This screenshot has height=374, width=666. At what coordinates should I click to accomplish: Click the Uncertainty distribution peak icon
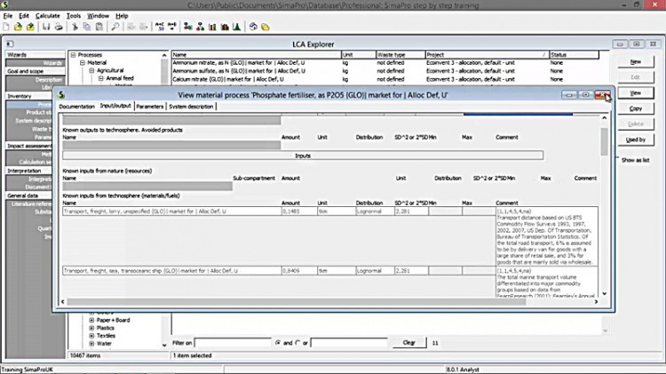237,27
